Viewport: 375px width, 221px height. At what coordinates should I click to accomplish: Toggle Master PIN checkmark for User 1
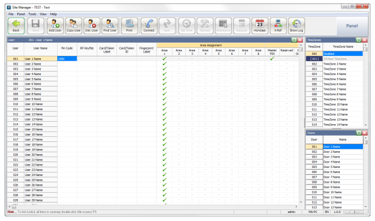point(272,59)
